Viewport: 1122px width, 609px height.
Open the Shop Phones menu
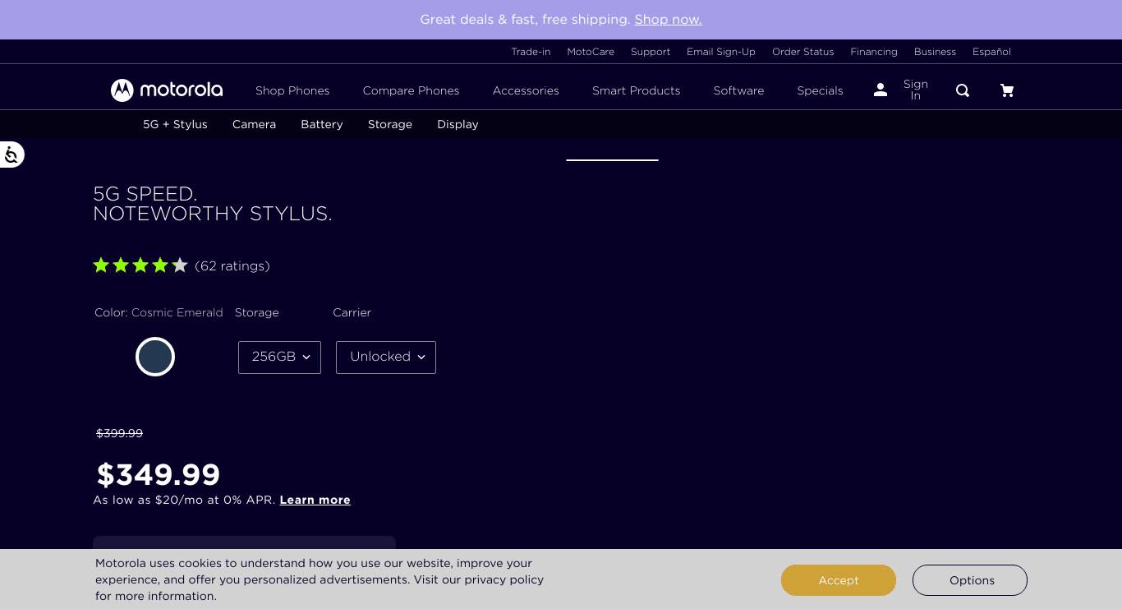click(x=292, y=90)
